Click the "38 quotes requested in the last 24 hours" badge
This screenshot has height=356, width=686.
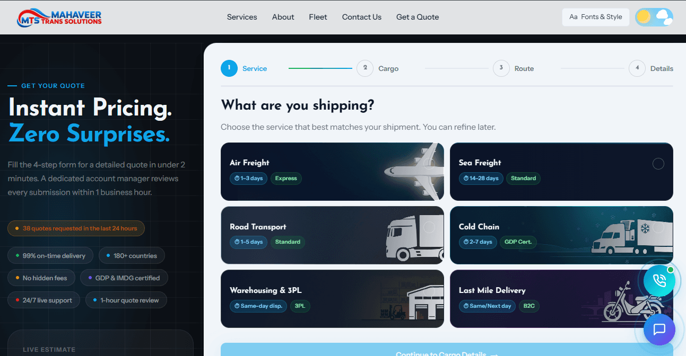[76, 228]
